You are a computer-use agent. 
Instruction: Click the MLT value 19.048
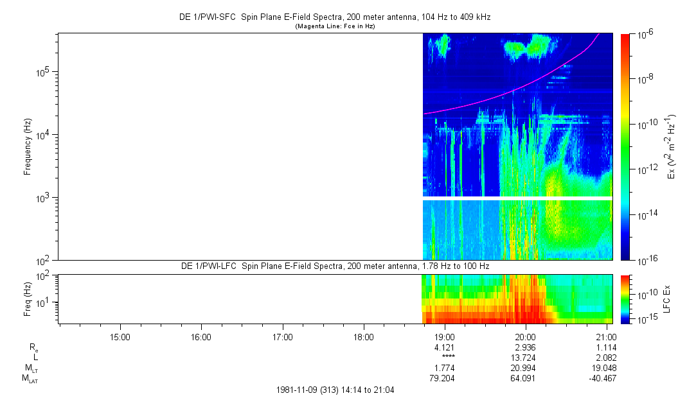click(603, 368)
